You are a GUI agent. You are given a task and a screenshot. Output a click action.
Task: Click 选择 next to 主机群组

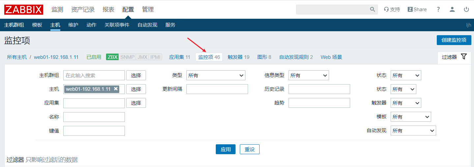click(x=136, y=75)
